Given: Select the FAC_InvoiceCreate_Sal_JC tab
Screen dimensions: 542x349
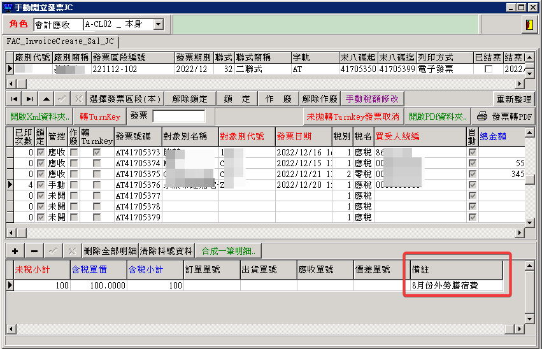Looking at the screenshot, I should tap(61, 41).
